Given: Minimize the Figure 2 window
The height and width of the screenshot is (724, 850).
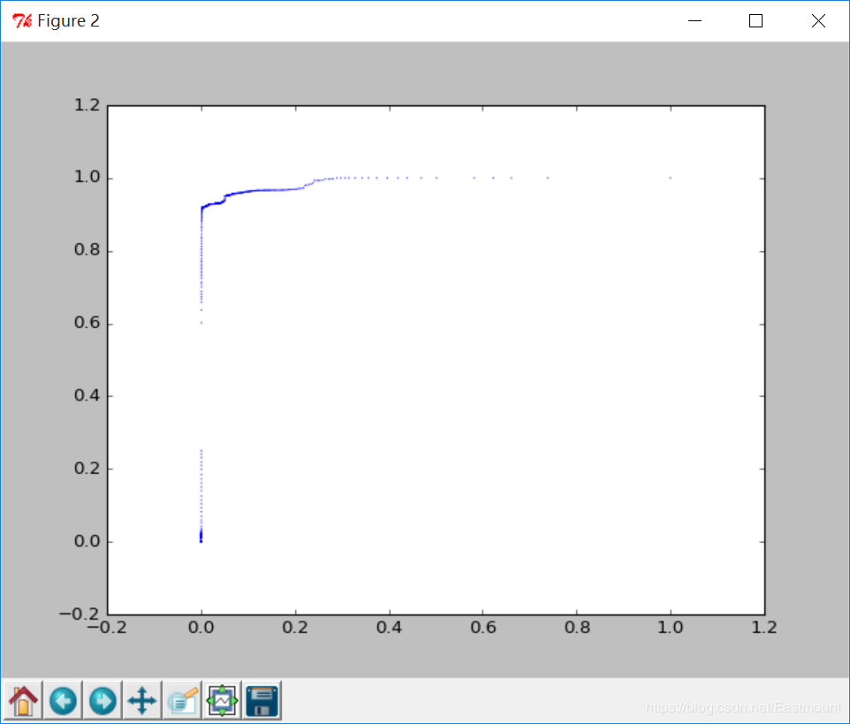Looking at the screenshot, I should [x=695, y=21].
